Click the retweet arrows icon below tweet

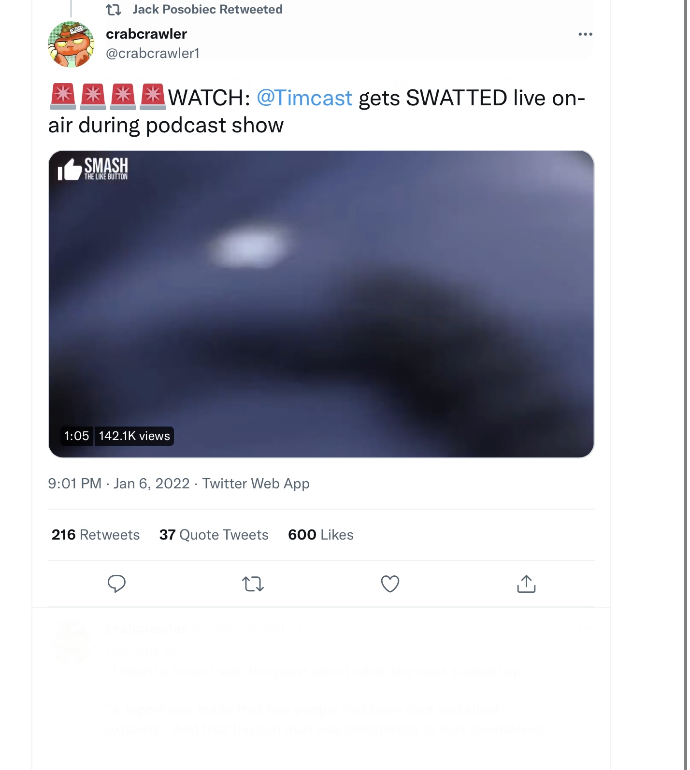[x=253, y=584]
